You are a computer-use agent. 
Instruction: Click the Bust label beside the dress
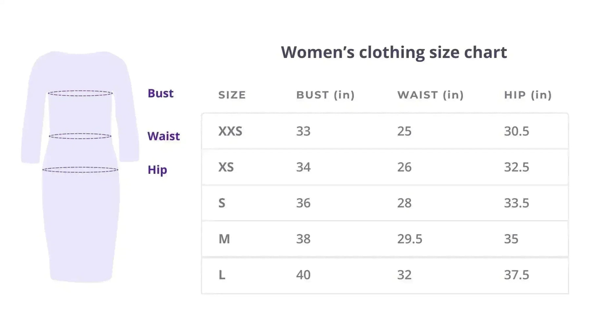coord(160,94)
